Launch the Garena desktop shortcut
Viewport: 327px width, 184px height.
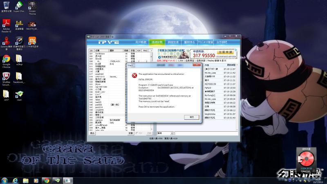click(6, 43)
